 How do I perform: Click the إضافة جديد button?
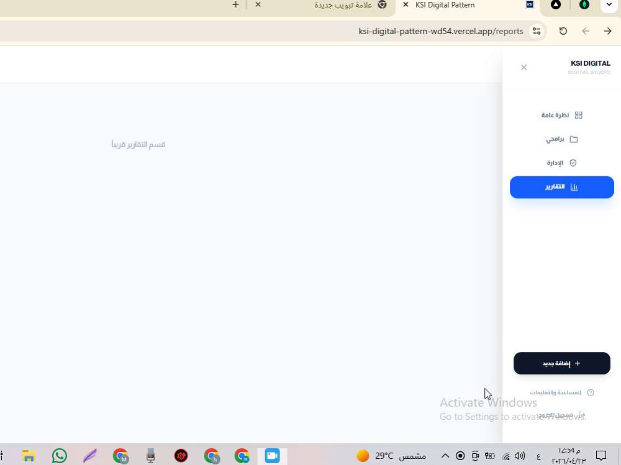tap(561, 363)
